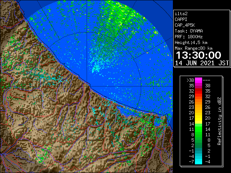The image size is (231, 173).
Task: Click the >38 legend label
Action: pos(190,80)
